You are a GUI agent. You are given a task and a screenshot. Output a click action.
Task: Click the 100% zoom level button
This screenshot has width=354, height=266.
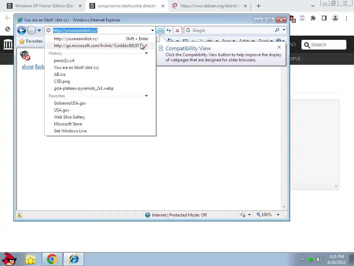coord(264,215)
